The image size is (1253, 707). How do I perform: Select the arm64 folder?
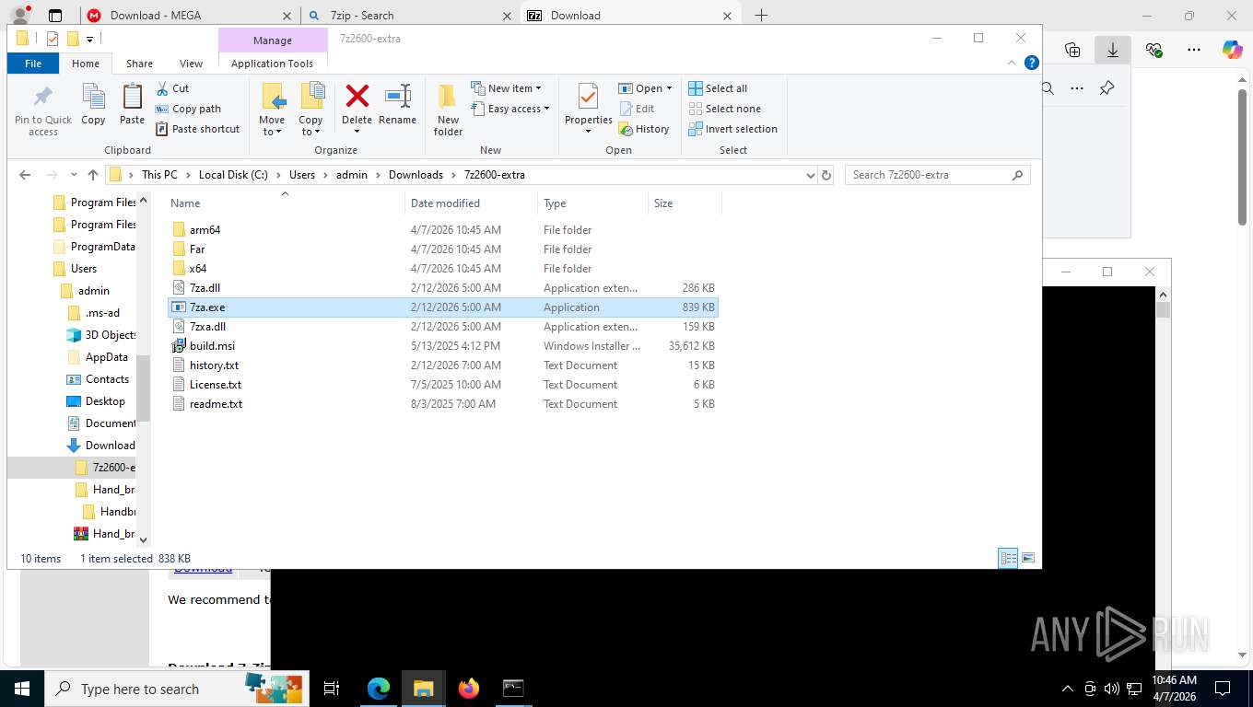pyautogui.click(x=442, y=230)
